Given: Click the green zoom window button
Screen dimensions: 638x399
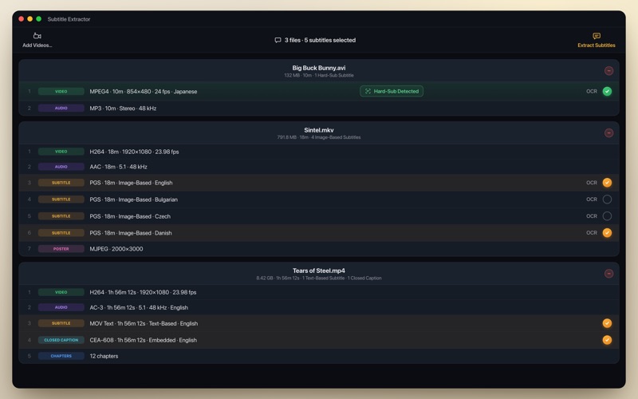Looking at the screenshot, I should pyautogui.click(x=38, y=18).
